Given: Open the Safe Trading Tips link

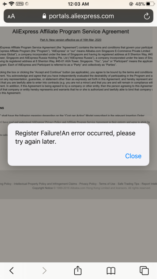Looking at the screenshot, I should pos(128,184).
